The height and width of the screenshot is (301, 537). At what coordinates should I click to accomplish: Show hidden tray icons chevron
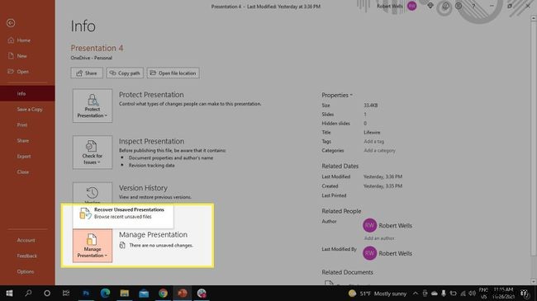[415, 294]
